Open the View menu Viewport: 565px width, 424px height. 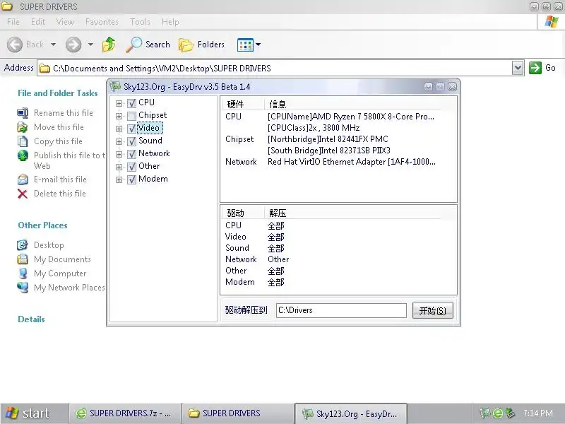[x=65, y=22]
